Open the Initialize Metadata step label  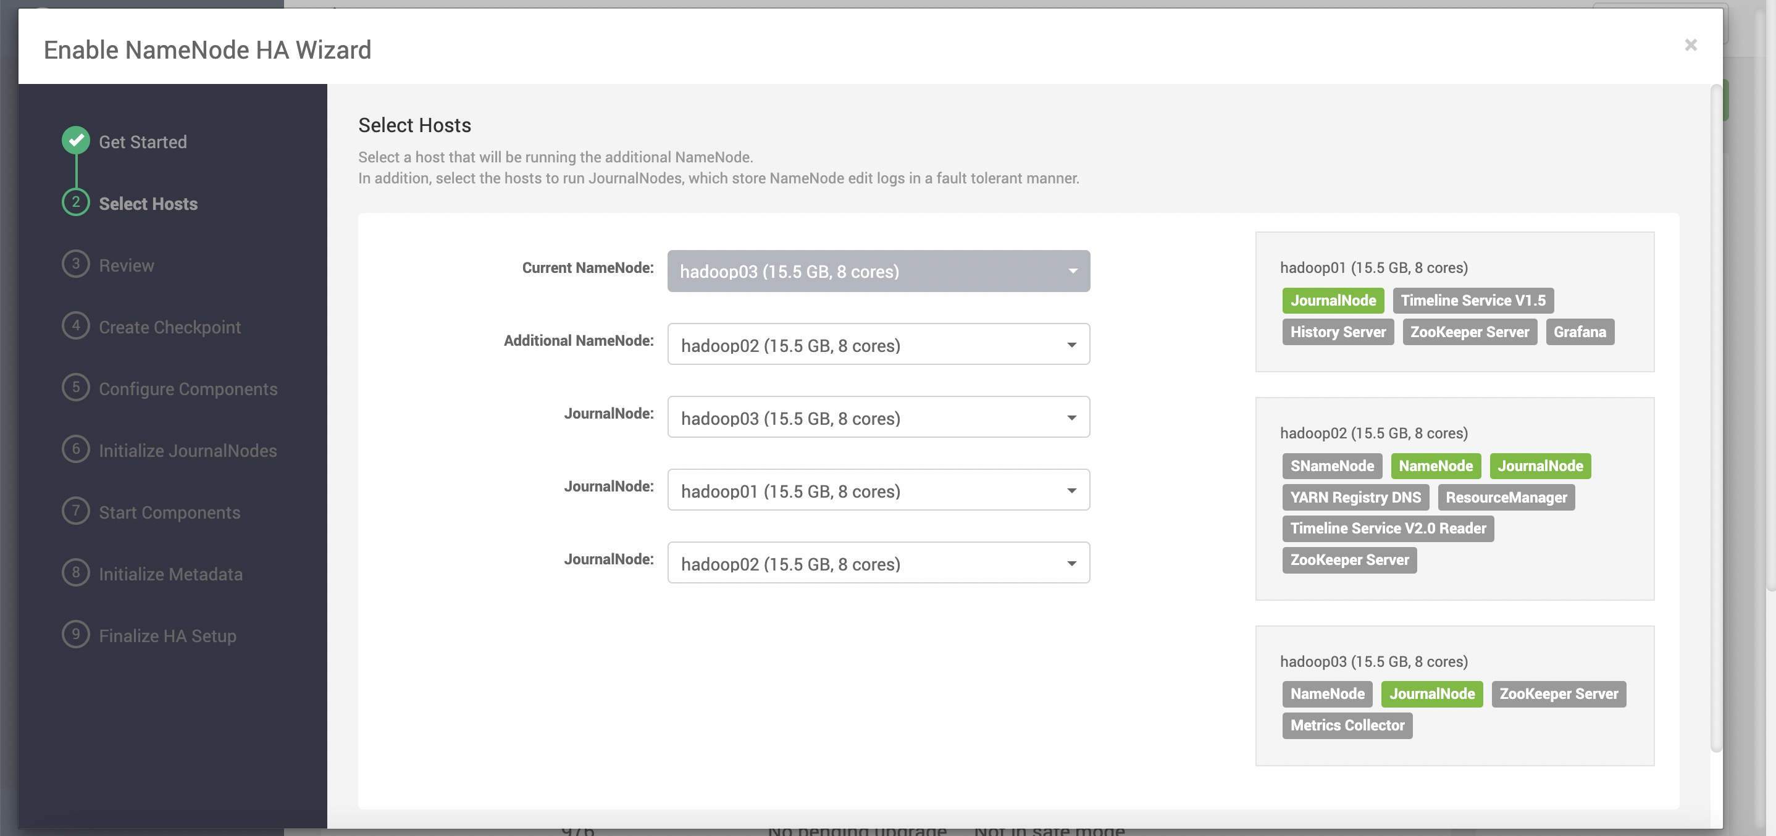(x=170, y=574)
